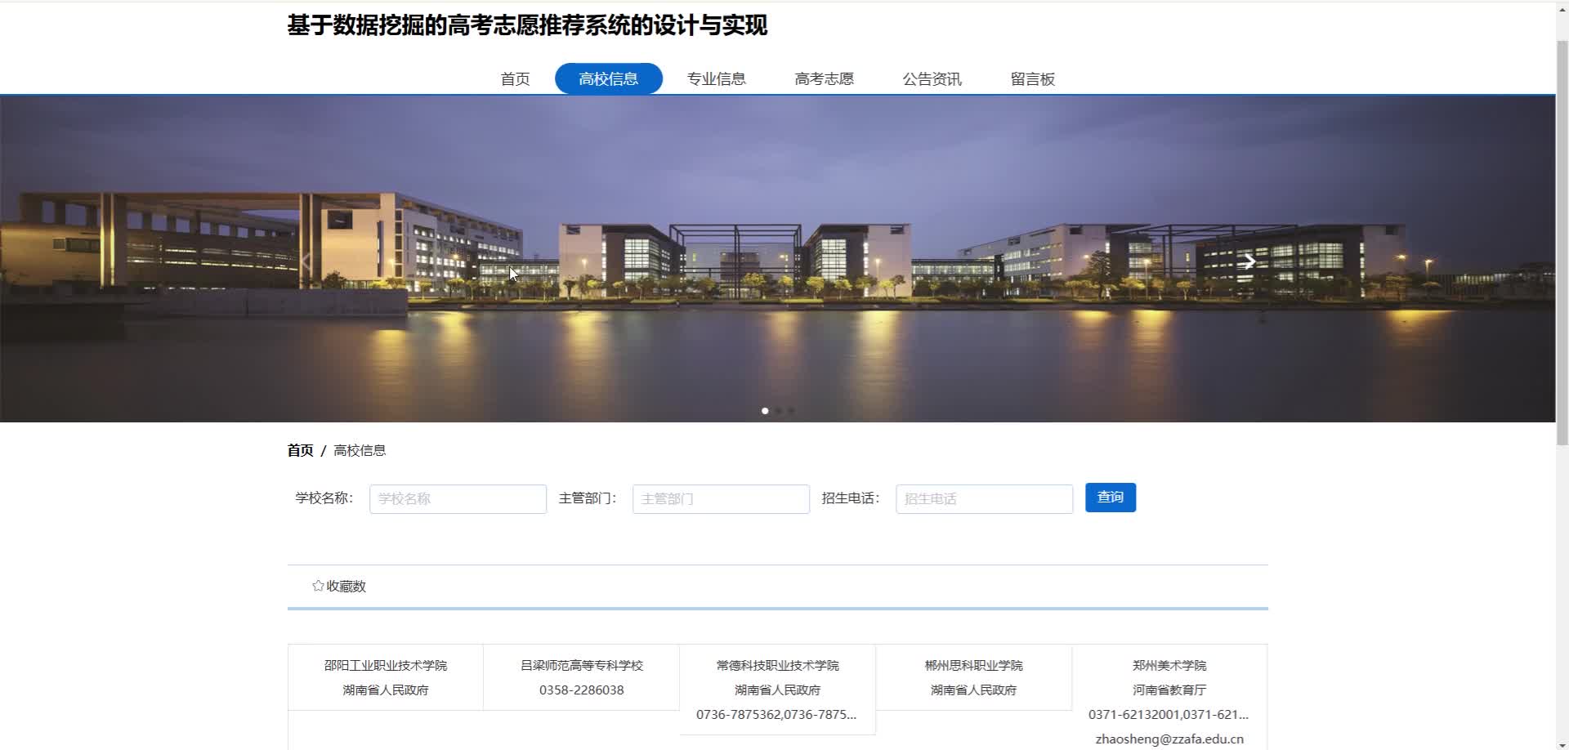This screenshot has width=1569, height=750.
Task: Select the 邵阳工业职业技术学院 school card
Action: tap(385, 677)
